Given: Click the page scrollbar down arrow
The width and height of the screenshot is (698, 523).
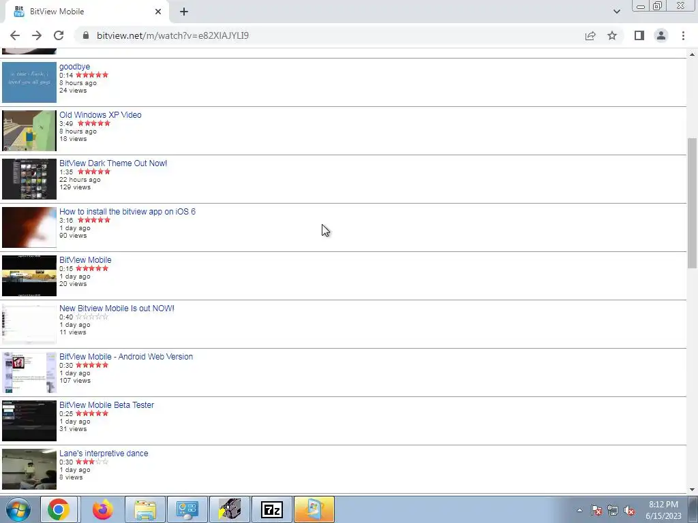Looking at the screenshot, I should click(692, 490).
